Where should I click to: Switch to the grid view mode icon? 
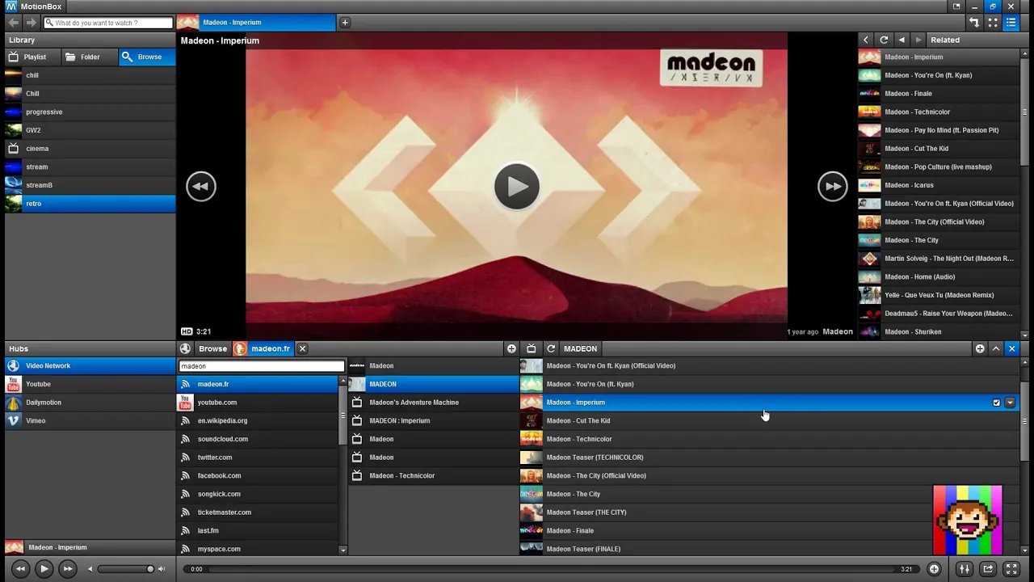[x=993, y=23]
